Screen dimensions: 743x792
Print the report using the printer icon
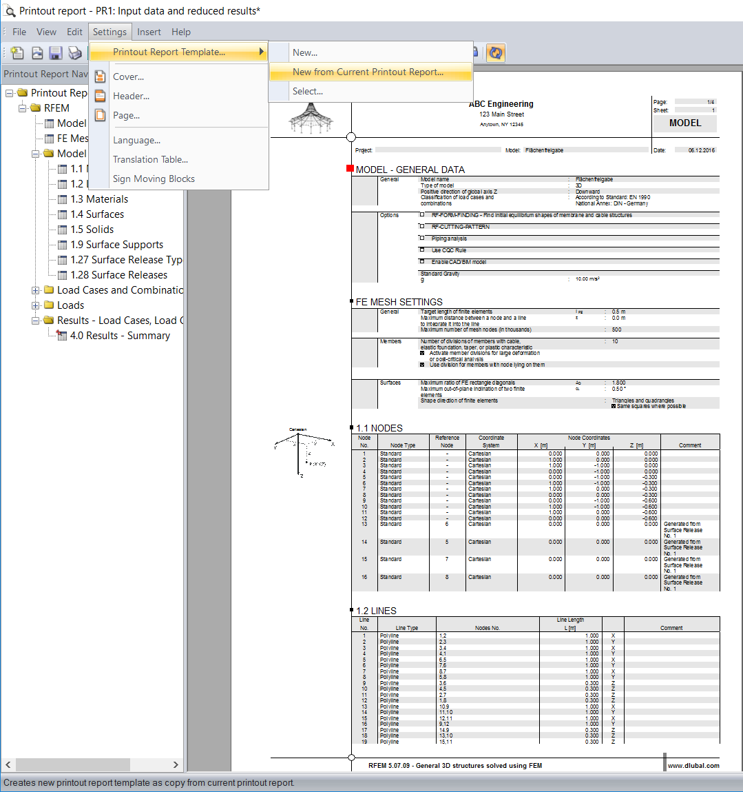click(75, 53)
